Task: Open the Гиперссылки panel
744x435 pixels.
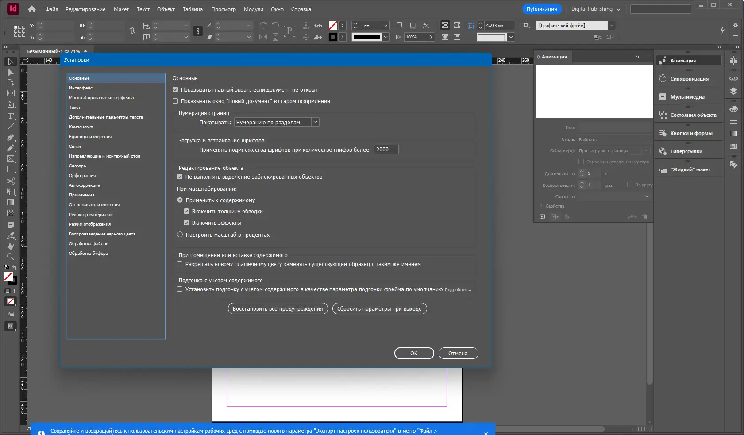Action: (689, 151)
